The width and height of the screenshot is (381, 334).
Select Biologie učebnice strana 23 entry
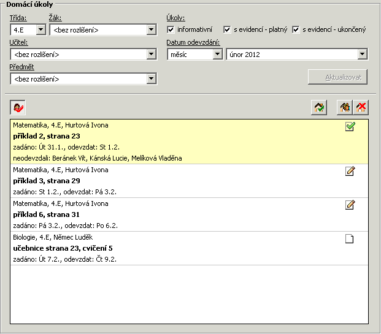[190, 248]
